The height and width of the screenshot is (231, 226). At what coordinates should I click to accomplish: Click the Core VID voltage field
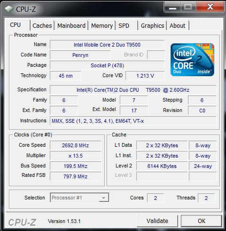145,76
